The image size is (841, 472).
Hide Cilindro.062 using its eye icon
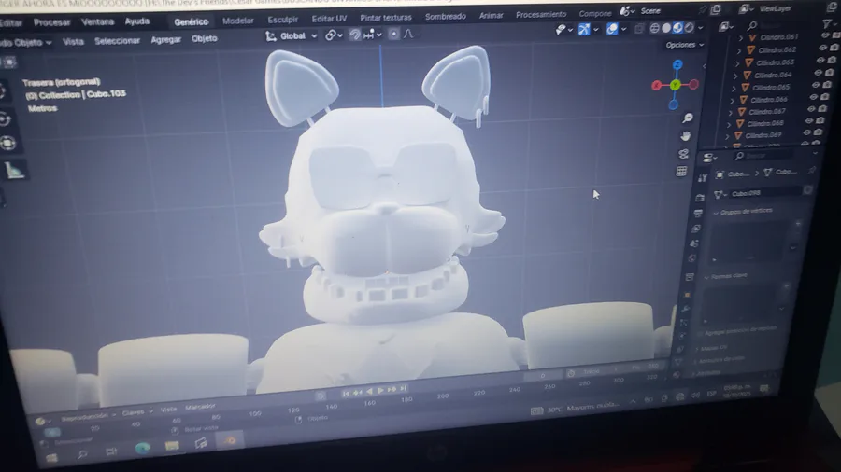[x=823, y=48]
